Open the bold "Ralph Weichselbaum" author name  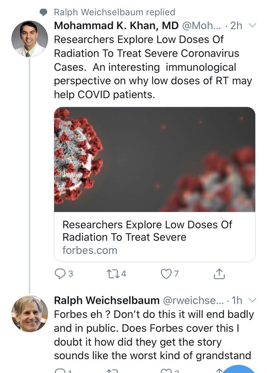107,301
